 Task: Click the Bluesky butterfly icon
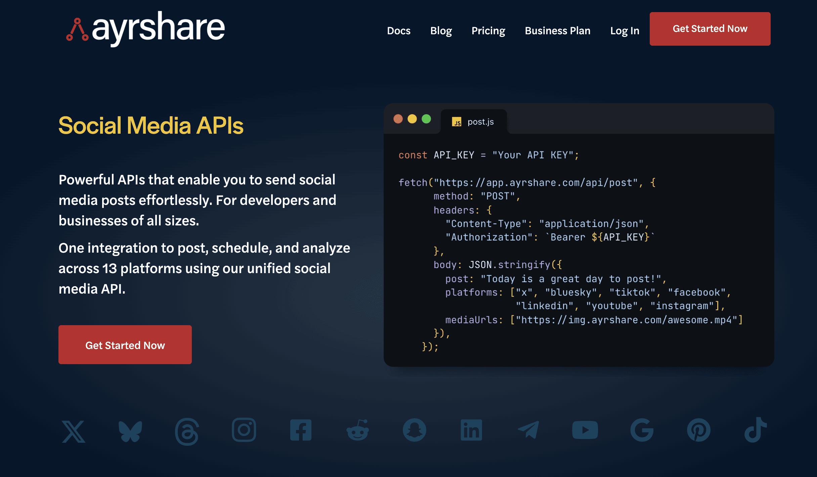point(130,431)
